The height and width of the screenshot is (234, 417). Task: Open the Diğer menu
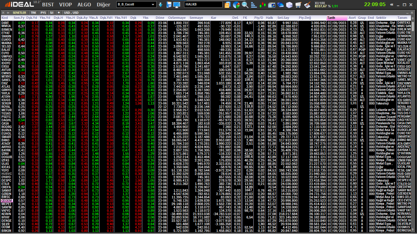tap(103, 5)
